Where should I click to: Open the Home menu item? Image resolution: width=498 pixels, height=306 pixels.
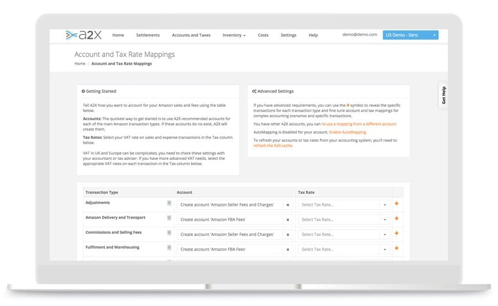pos(118,35)
